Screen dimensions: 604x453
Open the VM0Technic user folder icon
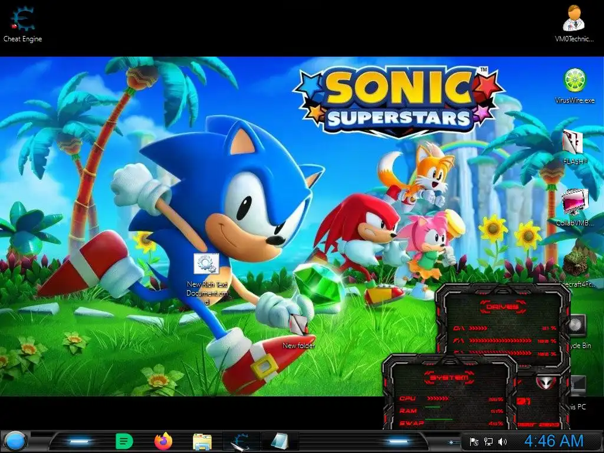(574, 24)
